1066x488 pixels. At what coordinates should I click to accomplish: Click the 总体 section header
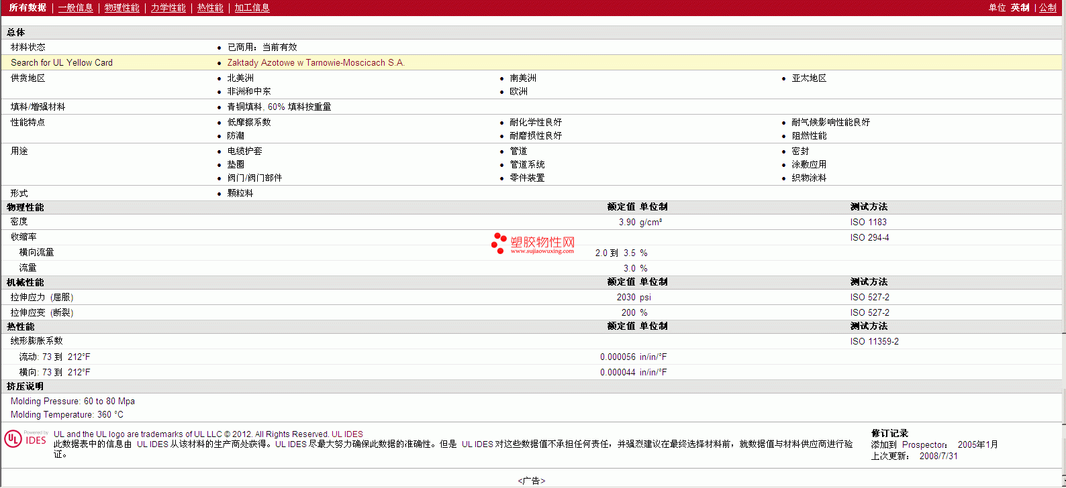click(16, 32)
